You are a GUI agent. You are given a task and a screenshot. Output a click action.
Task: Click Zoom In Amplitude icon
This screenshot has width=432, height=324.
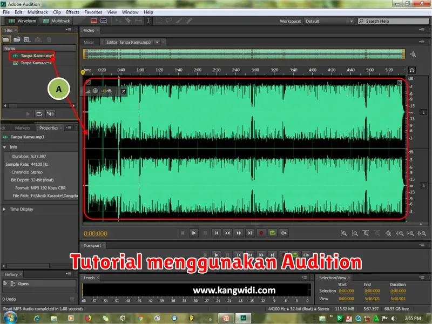coord(343,233)
